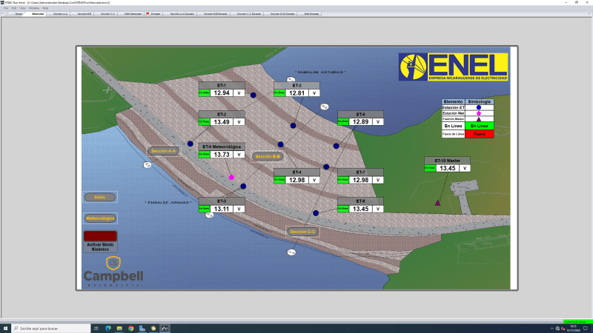The image size is (593, 333).
Task: Click the ET-10 Master En línea status indicator
Action: tap(430, 168)
